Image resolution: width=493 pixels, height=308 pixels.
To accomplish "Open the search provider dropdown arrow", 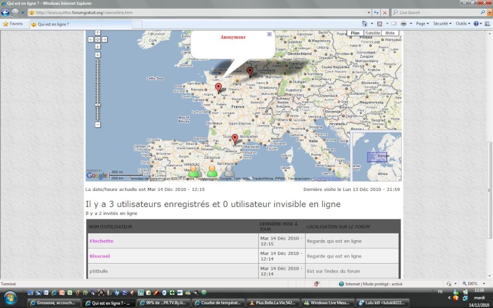I will coord(489,12).
